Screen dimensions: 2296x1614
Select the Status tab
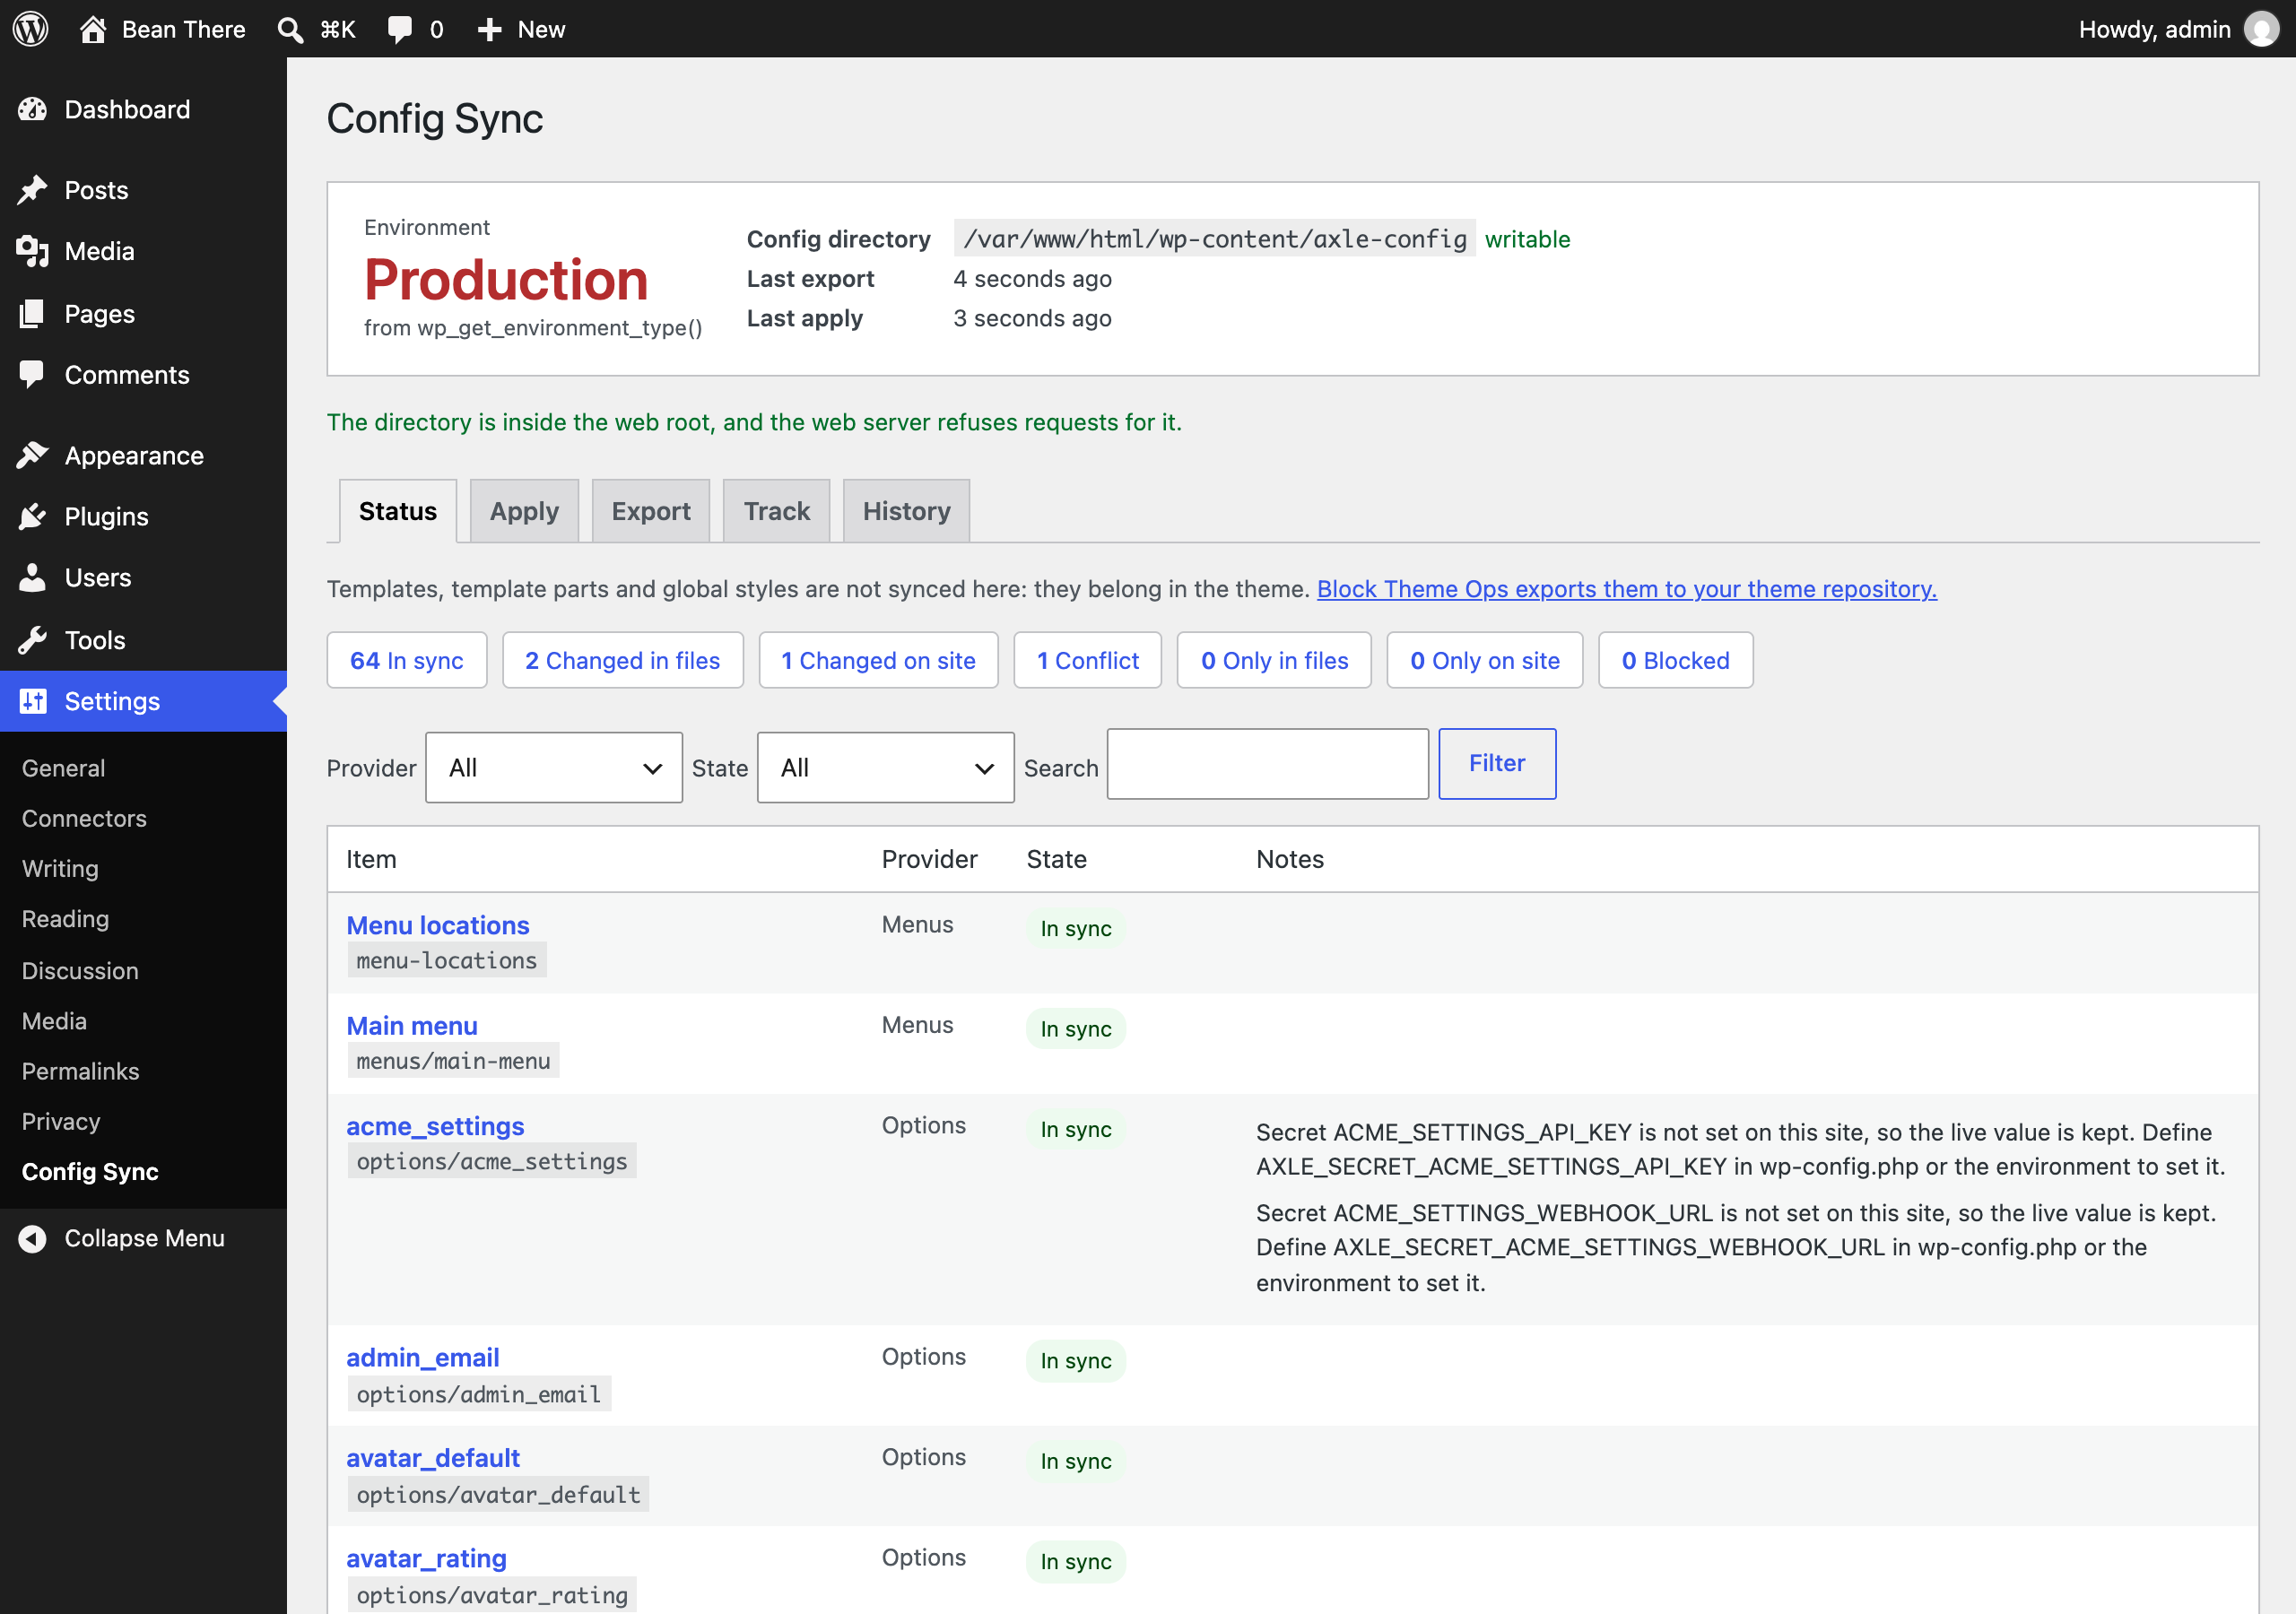[x=398, y=511]
